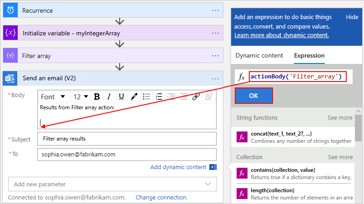
Task: Open Send an email (V2) ellipsis menu
Action: pyautogui.click(x=216, y=78)
